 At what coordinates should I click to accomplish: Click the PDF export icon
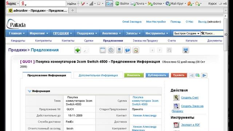pos(176,125)
